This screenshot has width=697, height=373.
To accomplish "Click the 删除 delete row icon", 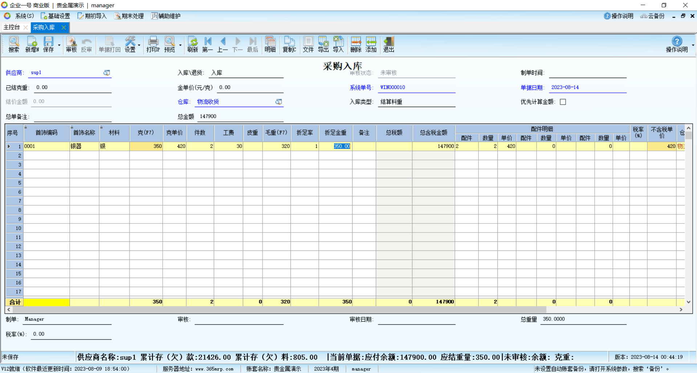I will [x=356, y=44].
